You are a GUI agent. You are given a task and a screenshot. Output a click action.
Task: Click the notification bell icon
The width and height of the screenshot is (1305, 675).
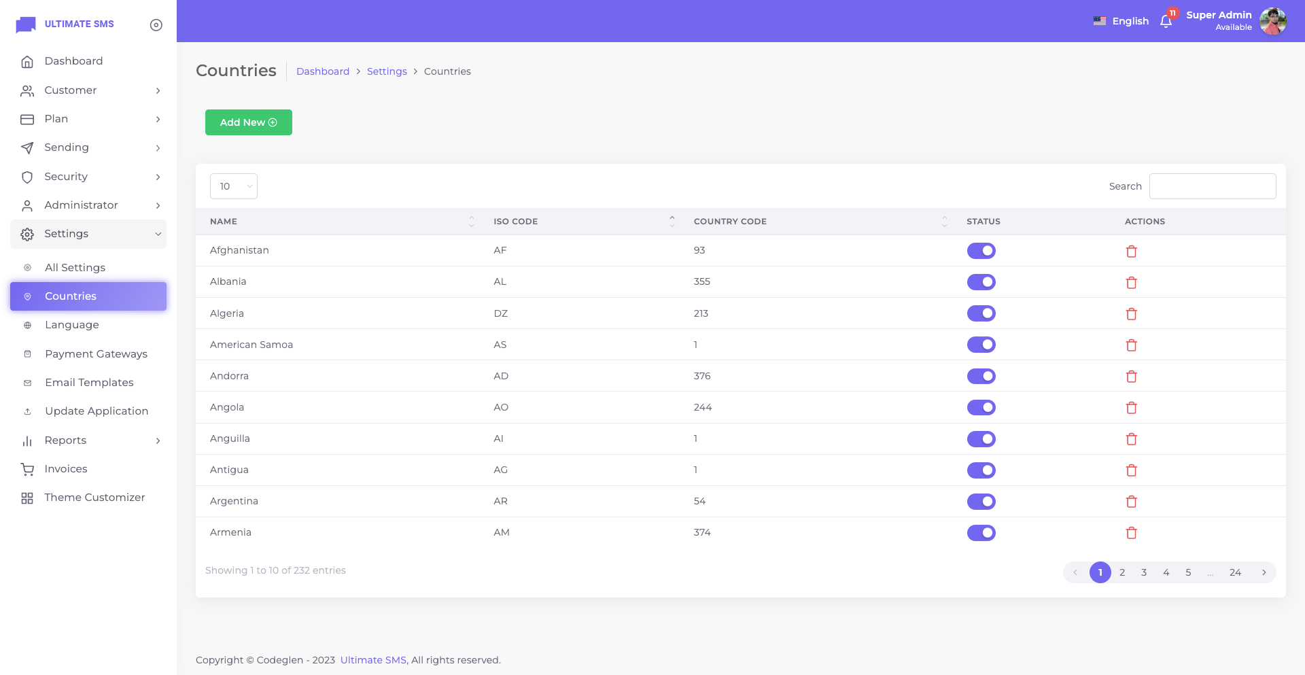tap(1166, 22)
